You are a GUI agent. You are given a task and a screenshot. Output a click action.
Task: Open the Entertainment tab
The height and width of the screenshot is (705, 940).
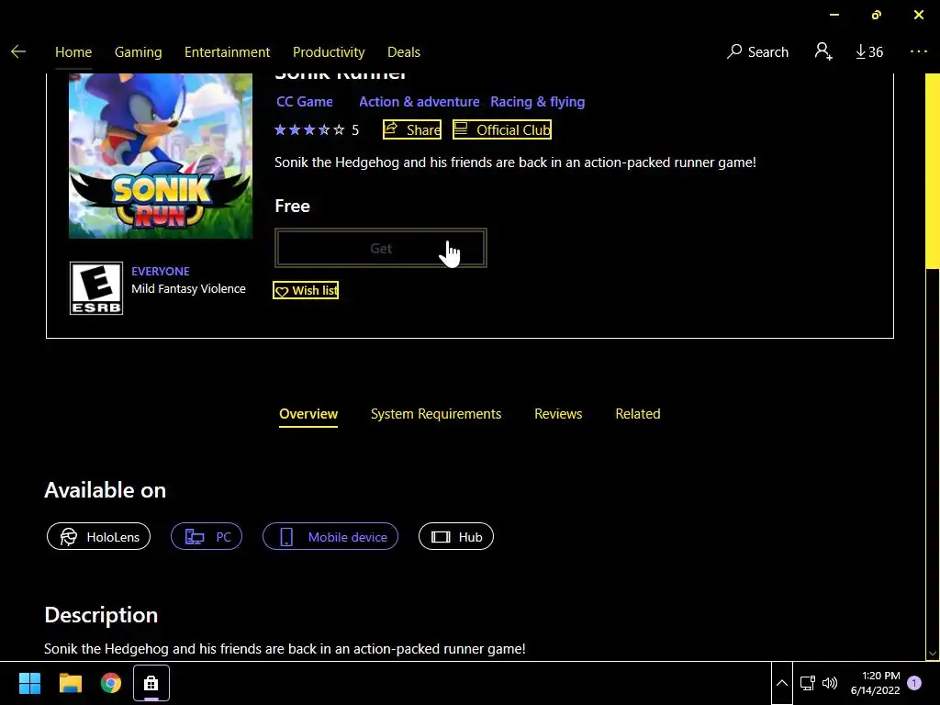228,52
